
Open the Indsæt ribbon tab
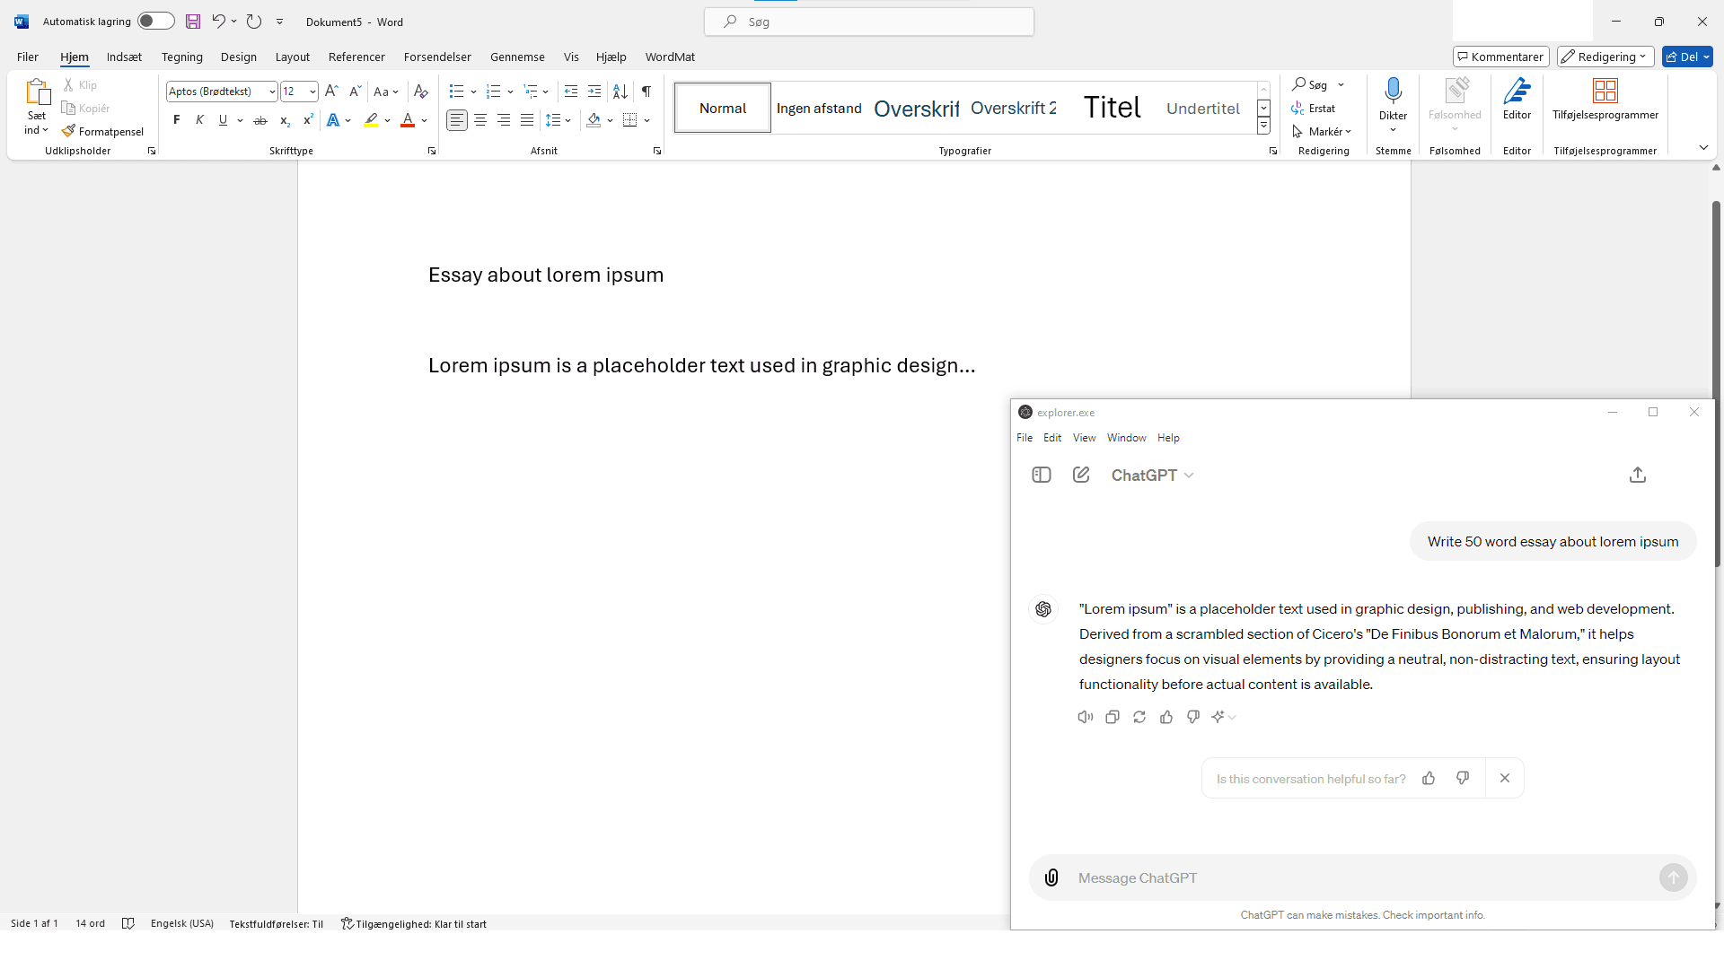(x=124, y=57)
